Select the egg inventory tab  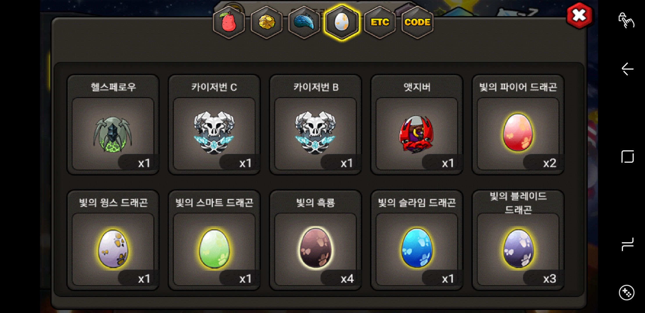pos(342,22)
